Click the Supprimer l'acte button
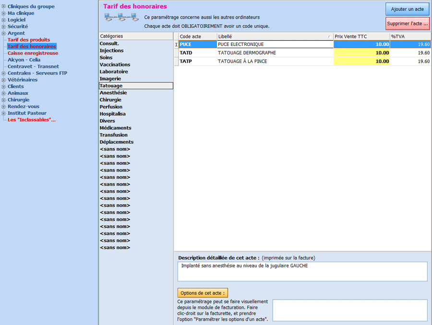 (407, 23)
